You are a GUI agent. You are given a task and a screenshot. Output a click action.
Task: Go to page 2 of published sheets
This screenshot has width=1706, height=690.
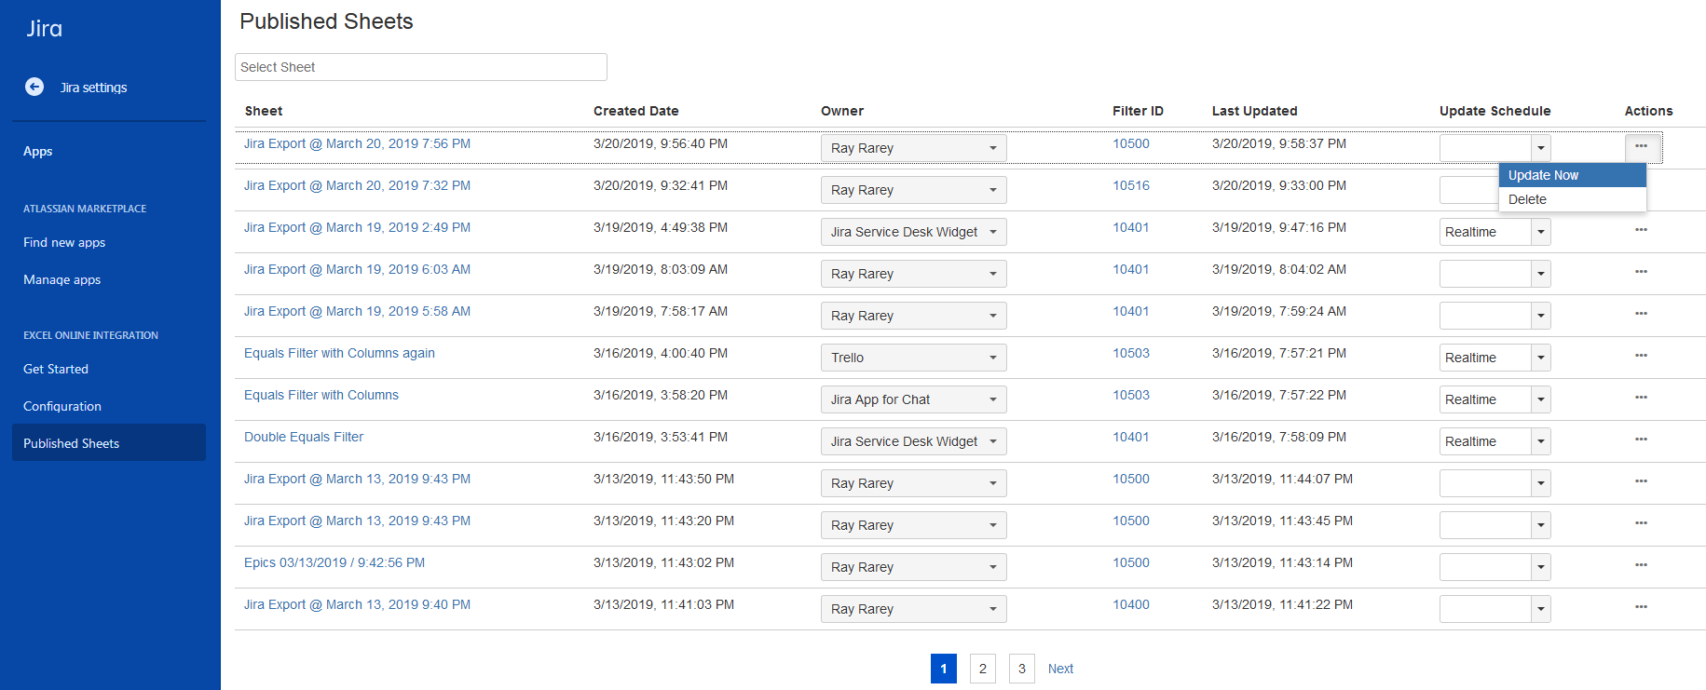click(982, 669)
